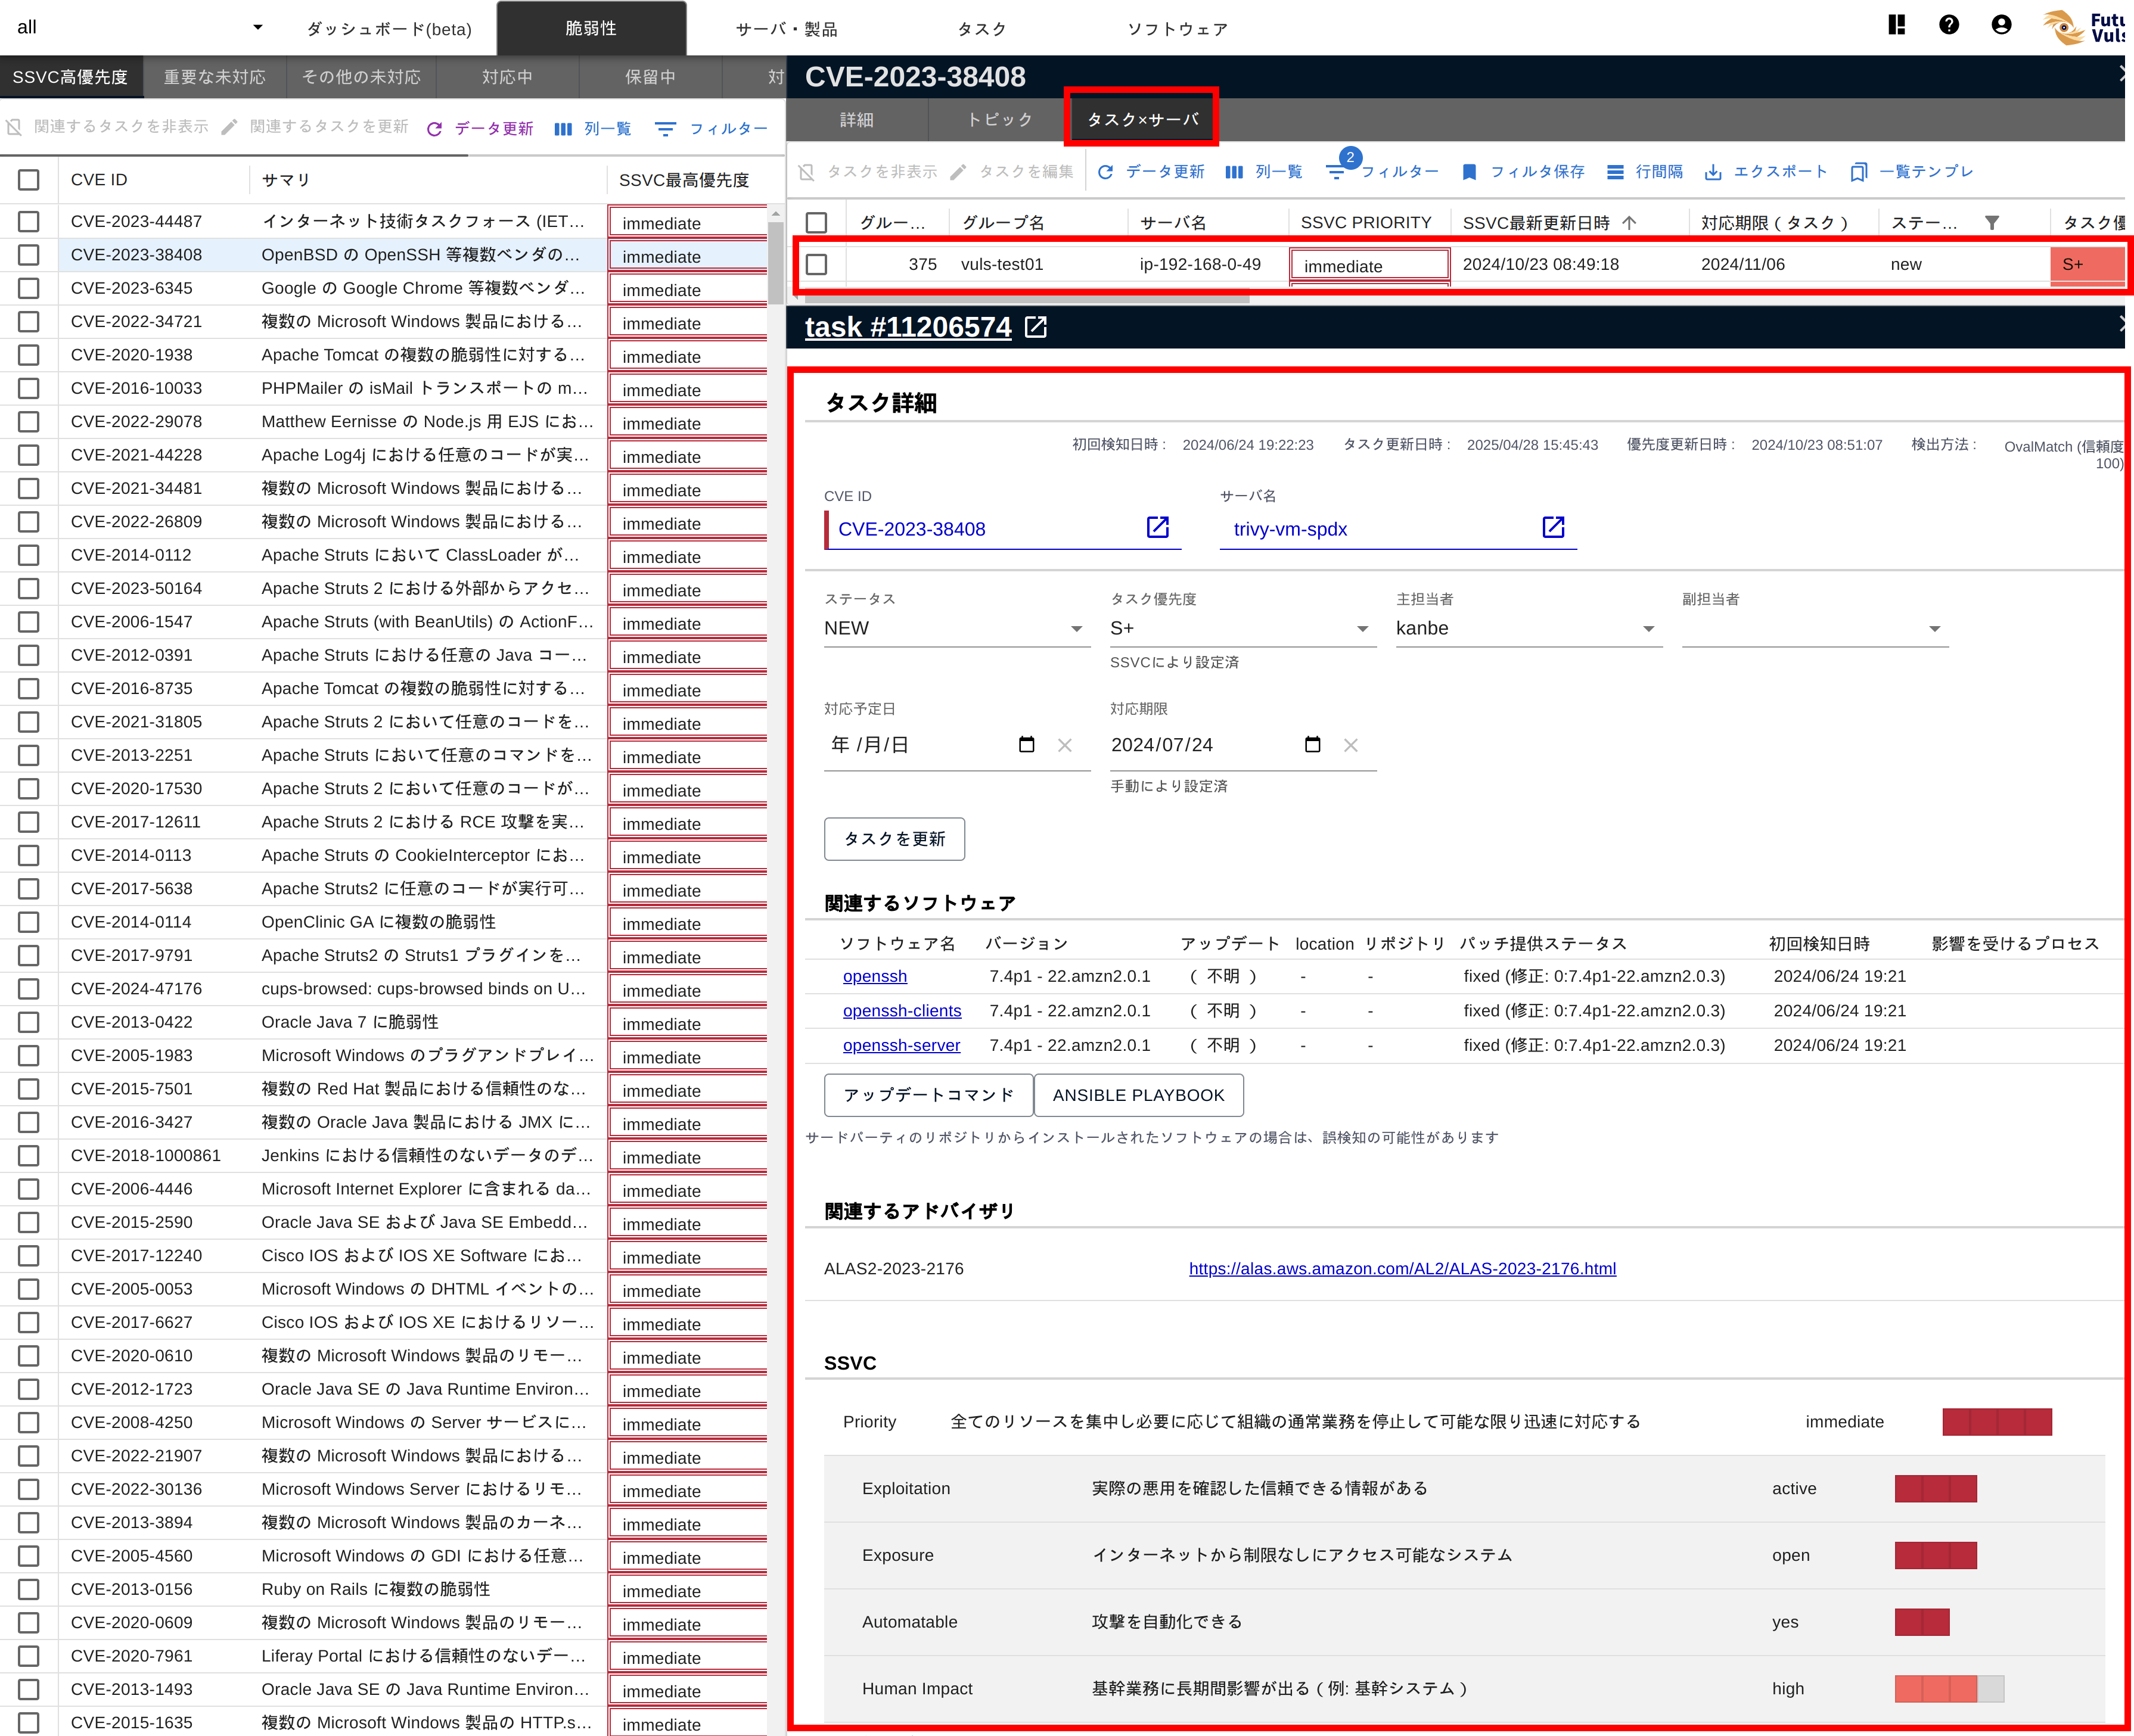Open ALAS-2023-2176 advisory URL
The image size is (2134, 1736).
pyautogui.click(x=1402, y=1268)
